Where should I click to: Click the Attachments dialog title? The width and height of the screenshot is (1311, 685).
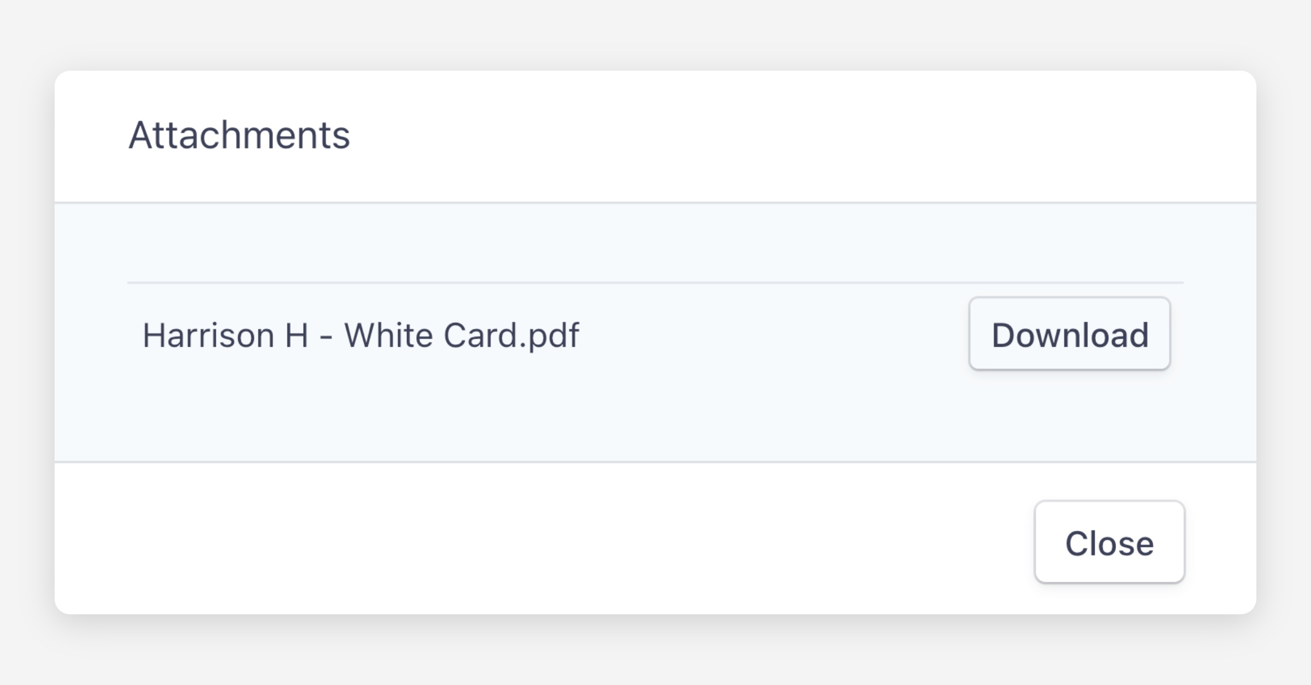click(x=239, y=135)
